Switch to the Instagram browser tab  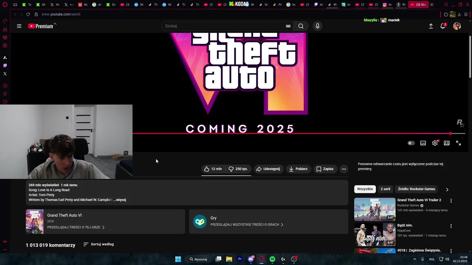click(387, 5)
